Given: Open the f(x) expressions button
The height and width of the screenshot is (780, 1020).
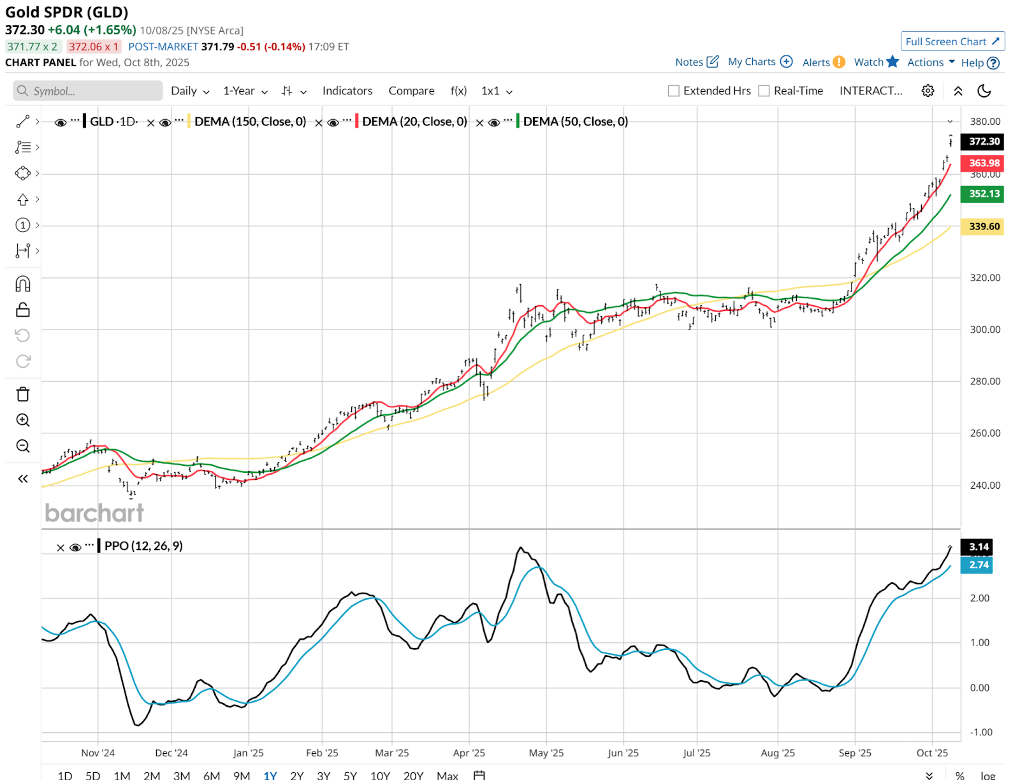Looking at the screenshot, I should point(458,90).
